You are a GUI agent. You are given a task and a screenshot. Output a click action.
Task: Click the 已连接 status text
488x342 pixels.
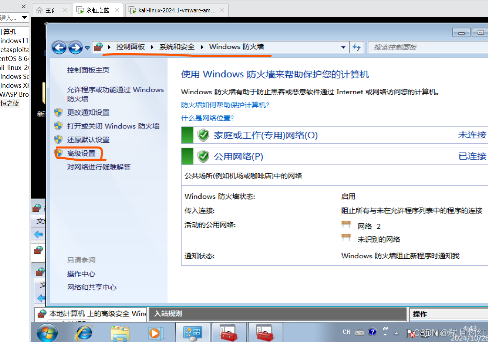click(473, 156)
